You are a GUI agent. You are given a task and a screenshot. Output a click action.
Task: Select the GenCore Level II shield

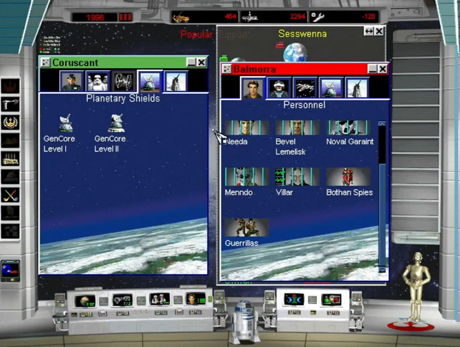(x=116, y=123)
